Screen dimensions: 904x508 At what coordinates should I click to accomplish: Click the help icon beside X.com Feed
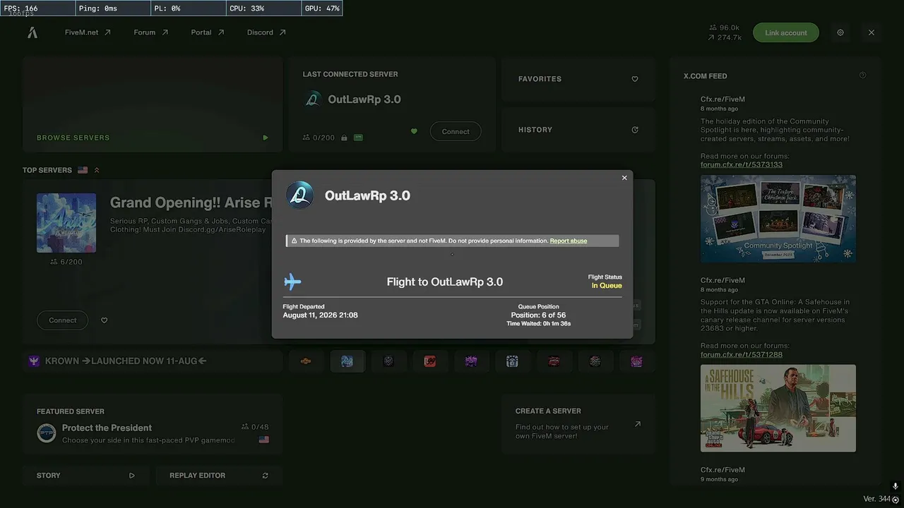click(862, 75)
